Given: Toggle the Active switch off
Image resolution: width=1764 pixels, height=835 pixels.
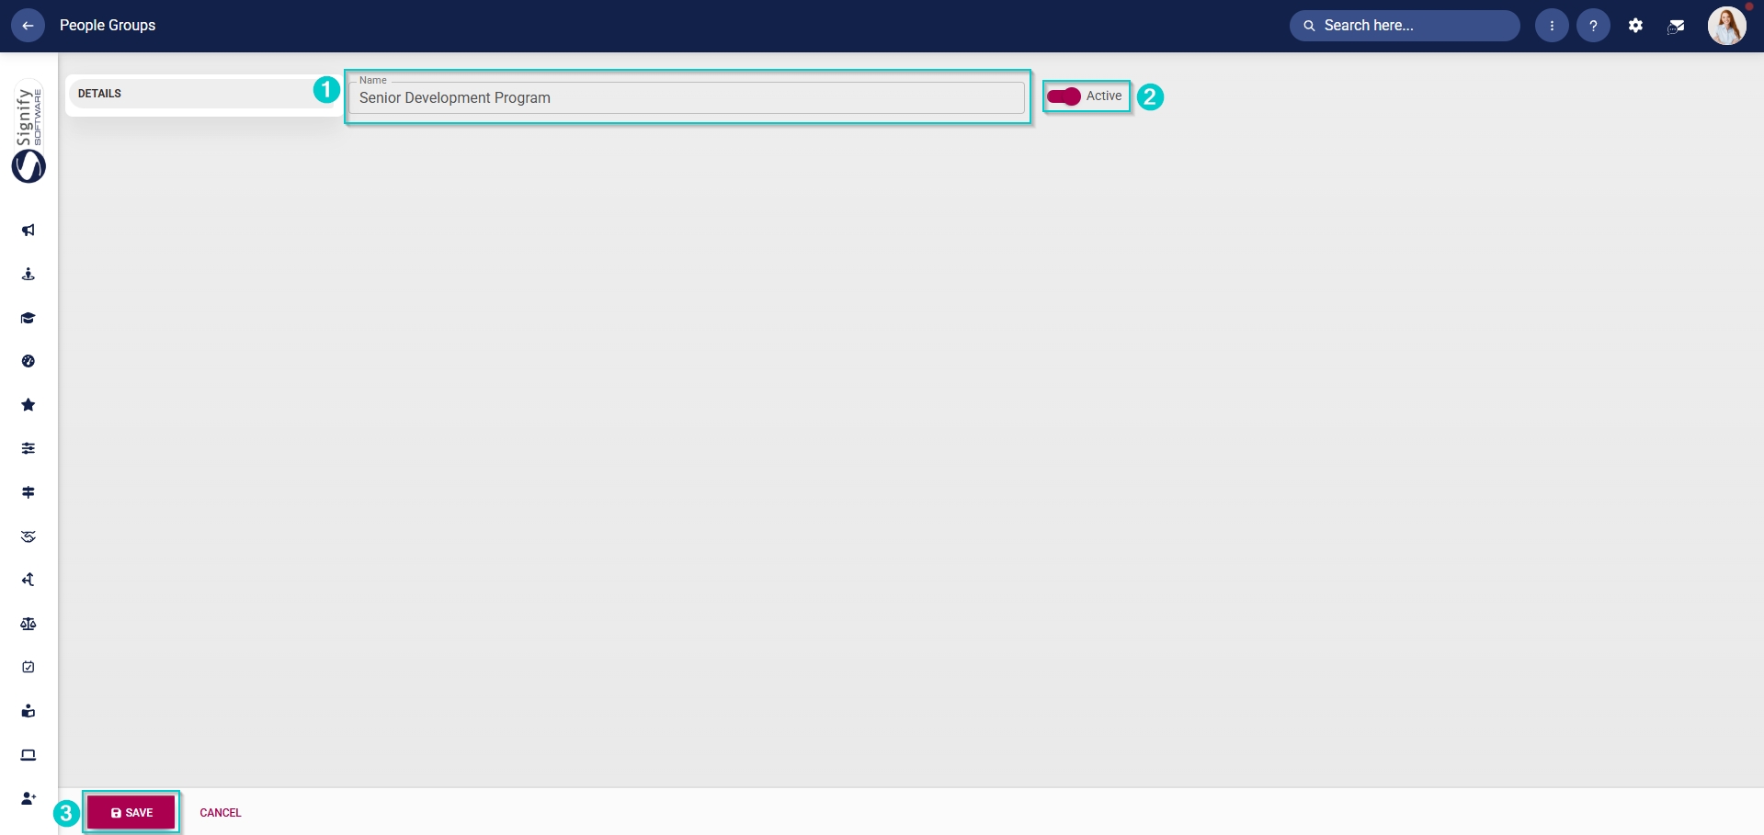Looking at the screenshot, I should [1064, 96].
